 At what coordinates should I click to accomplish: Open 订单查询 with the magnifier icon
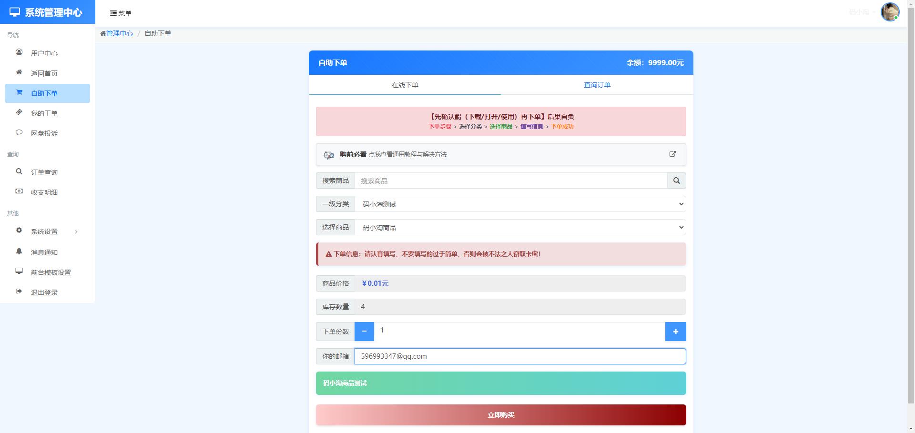tap(19, 172)
